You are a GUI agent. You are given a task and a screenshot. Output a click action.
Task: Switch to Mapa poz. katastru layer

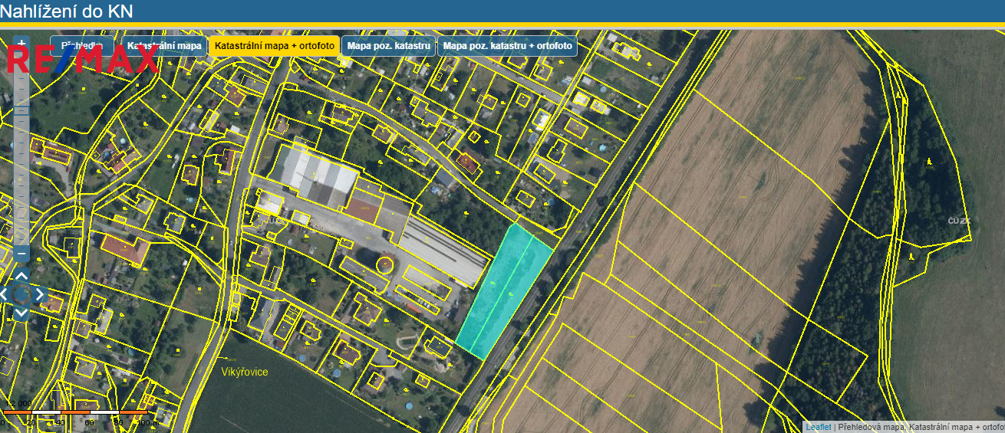point(388,46)
